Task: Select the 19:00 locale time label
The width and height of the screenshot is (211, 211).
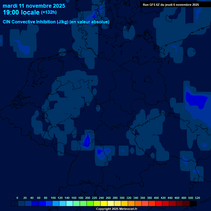Action: click(21, 12)
